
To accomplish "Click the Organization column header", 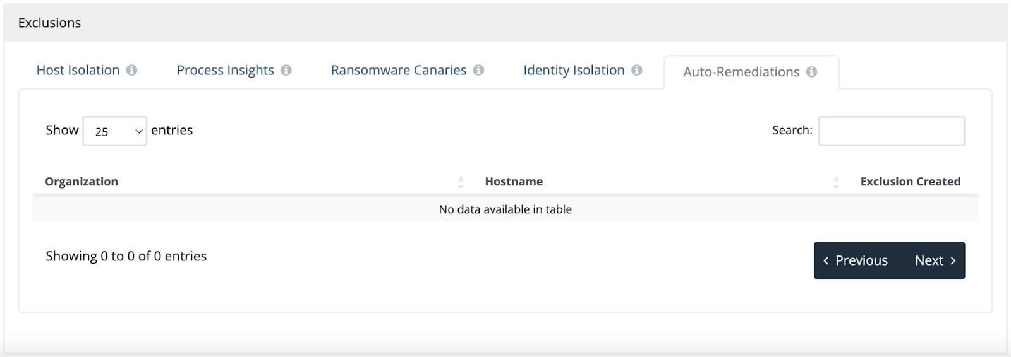I will [x=82, y=182].
